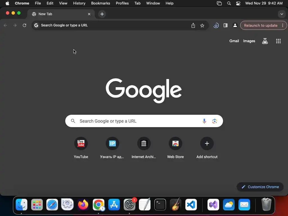The image size is (288, 216).
Task: Open the History menu
Action: coord(79,3)
